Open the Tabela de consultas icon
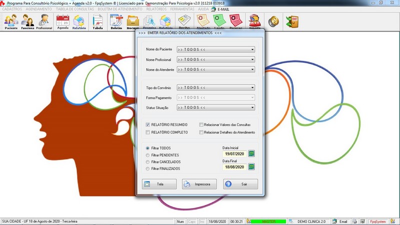Image resolution: width=400 pixels, height=225 pixels. pyautogui.click(x=97, y=21)
